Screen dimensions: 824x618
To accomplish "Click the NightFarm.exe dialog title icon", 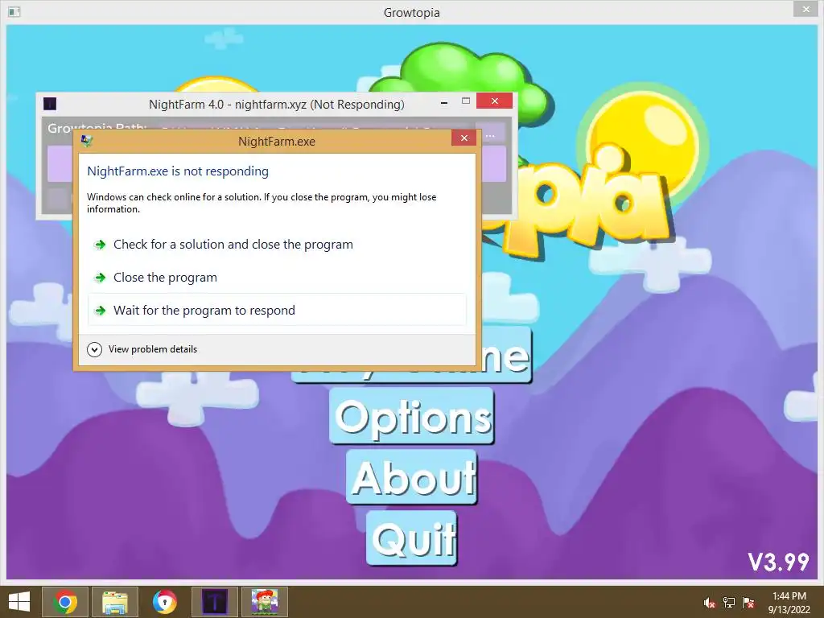I will pos(87,141).
